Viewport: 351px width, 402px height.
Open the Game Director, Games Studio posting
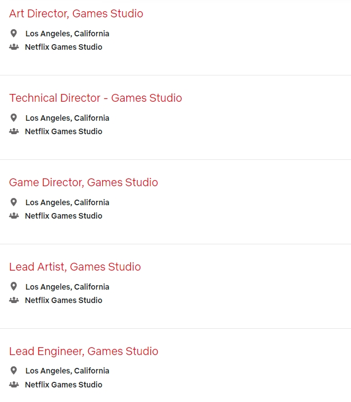83,182
